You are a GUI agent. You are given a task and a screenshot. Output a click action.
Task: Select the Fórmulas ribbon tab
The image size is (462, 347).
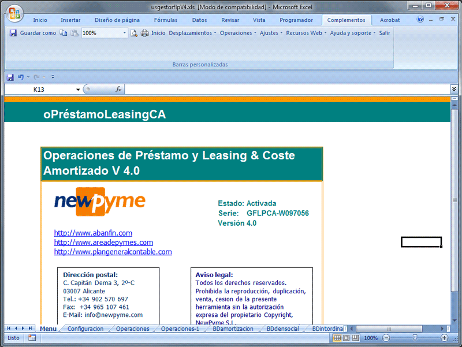166,20
